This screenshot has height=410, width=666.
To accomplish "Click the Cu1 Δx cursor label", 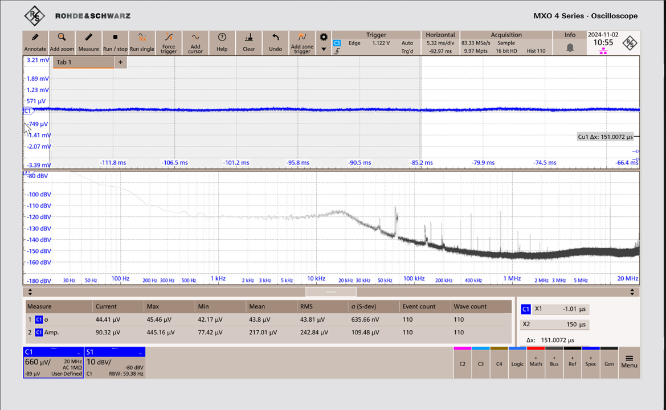I will (x=605, y=137).
